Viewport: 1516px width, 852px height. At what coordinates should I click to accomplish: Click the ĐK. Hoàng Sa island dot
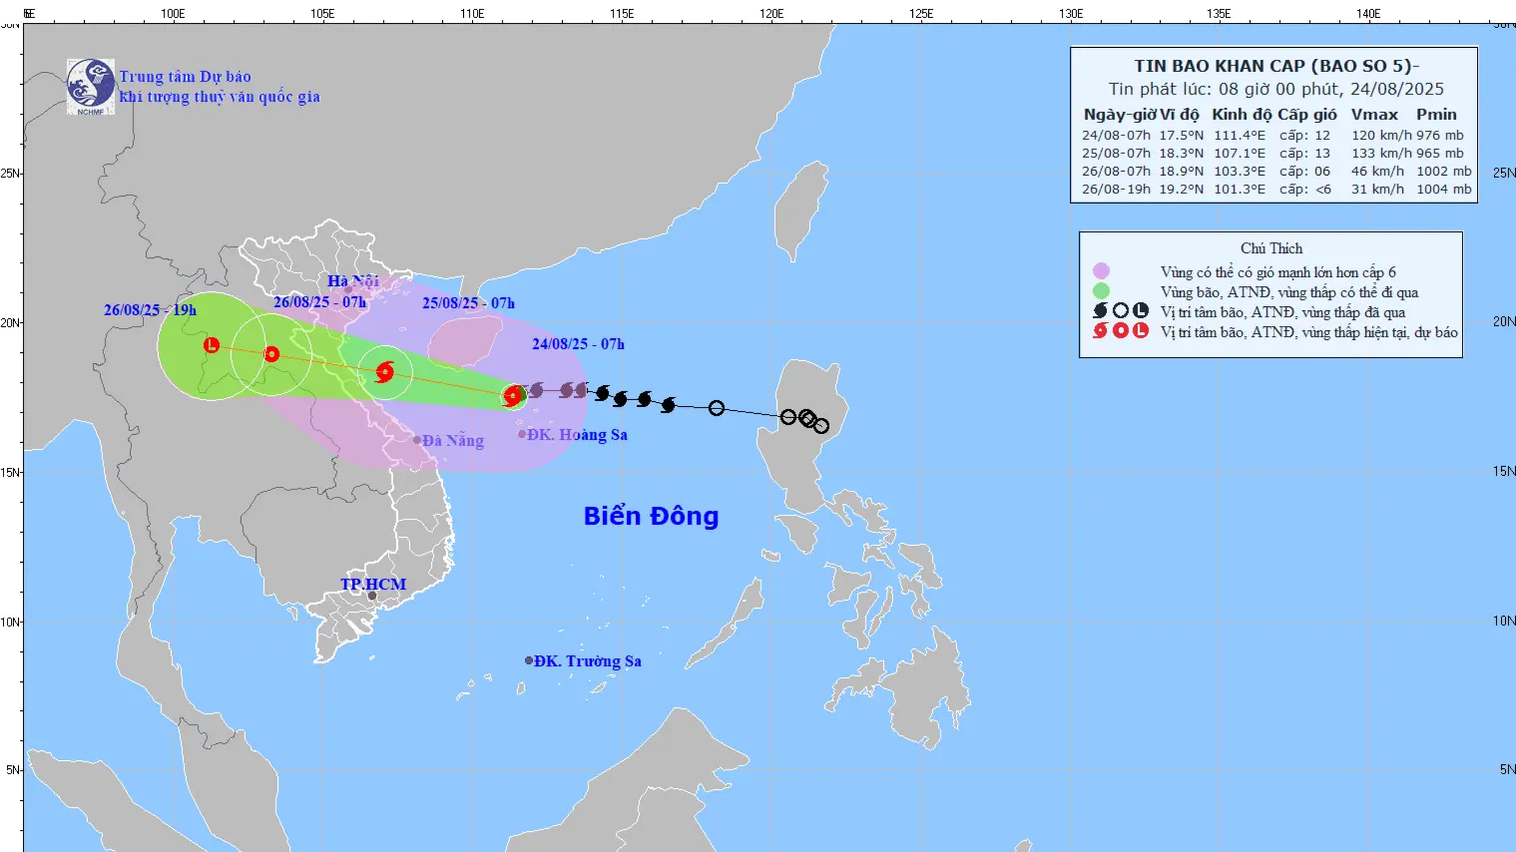tap(522, 434)
